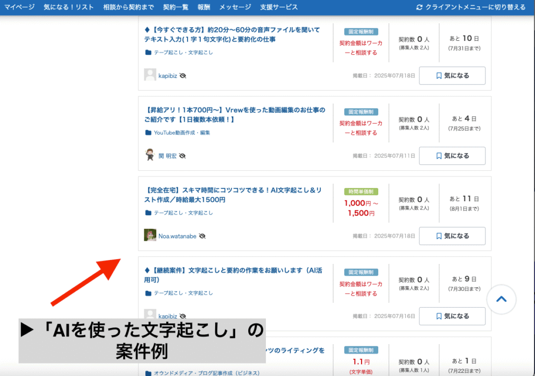Click kapibiz avatar on 音声ファイル job

[150, 74]
